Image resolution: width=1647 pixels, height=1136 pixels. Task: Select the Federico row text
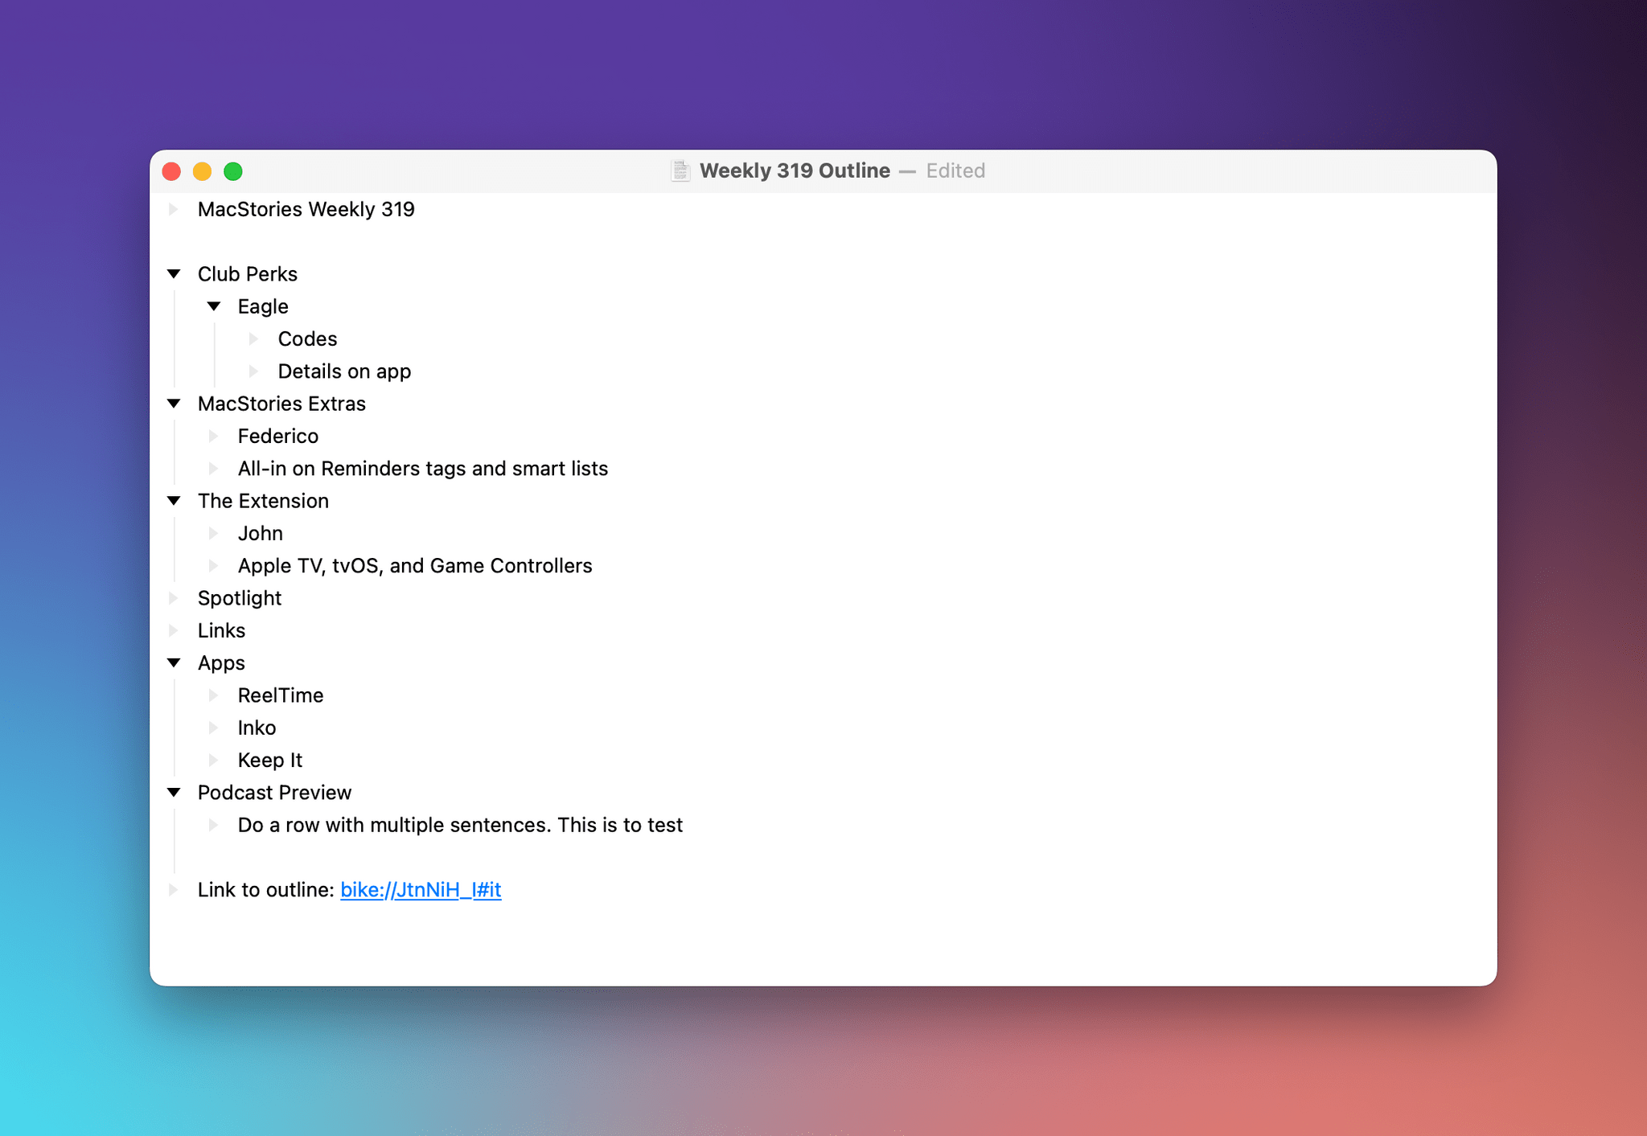[x=278, y=436]
